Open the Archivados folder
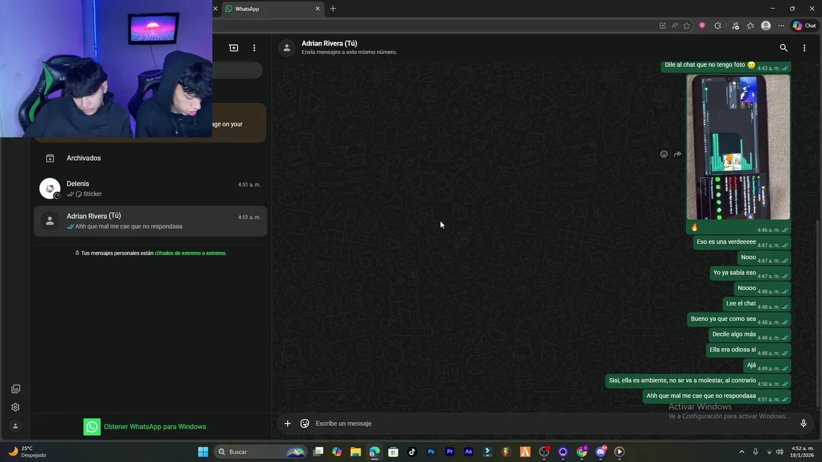 [x=150, y=158]
